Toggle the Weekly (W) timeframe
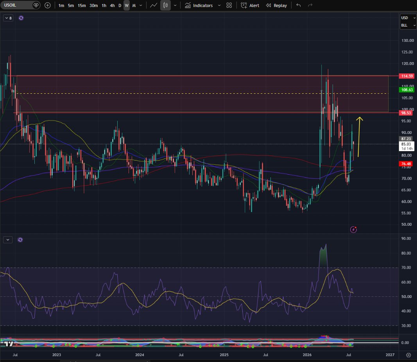Viewport: 417px width, 362px height. pos(127,5)
